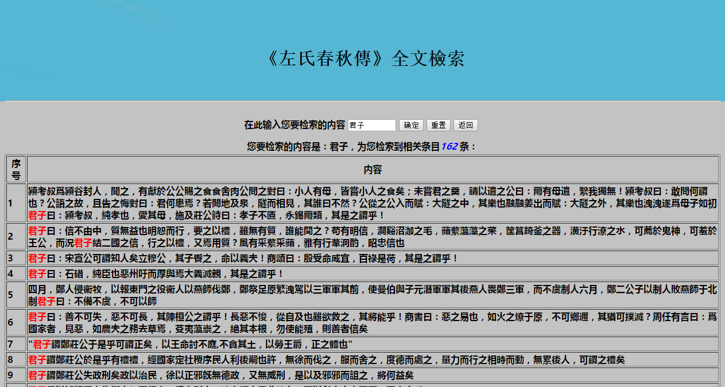The width and height of the screenshot is (725, 387).
Task: Click the row 2 passage beginning 信不由中
Action: [373, 236]
